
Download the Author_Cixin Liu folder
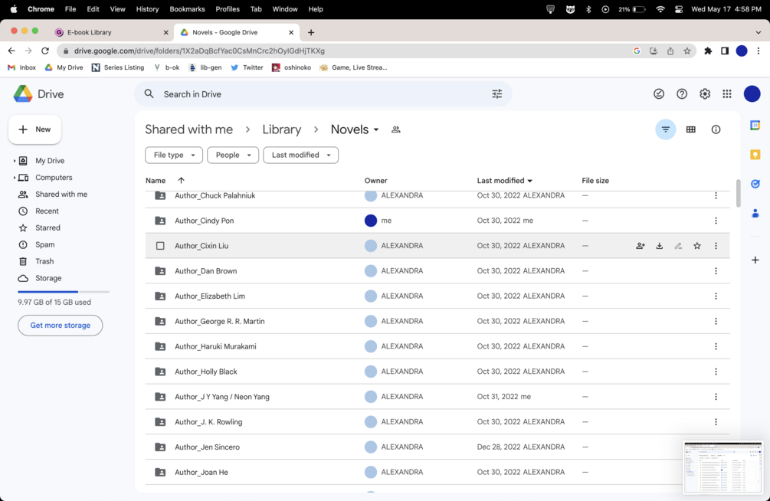click(660, 246)
